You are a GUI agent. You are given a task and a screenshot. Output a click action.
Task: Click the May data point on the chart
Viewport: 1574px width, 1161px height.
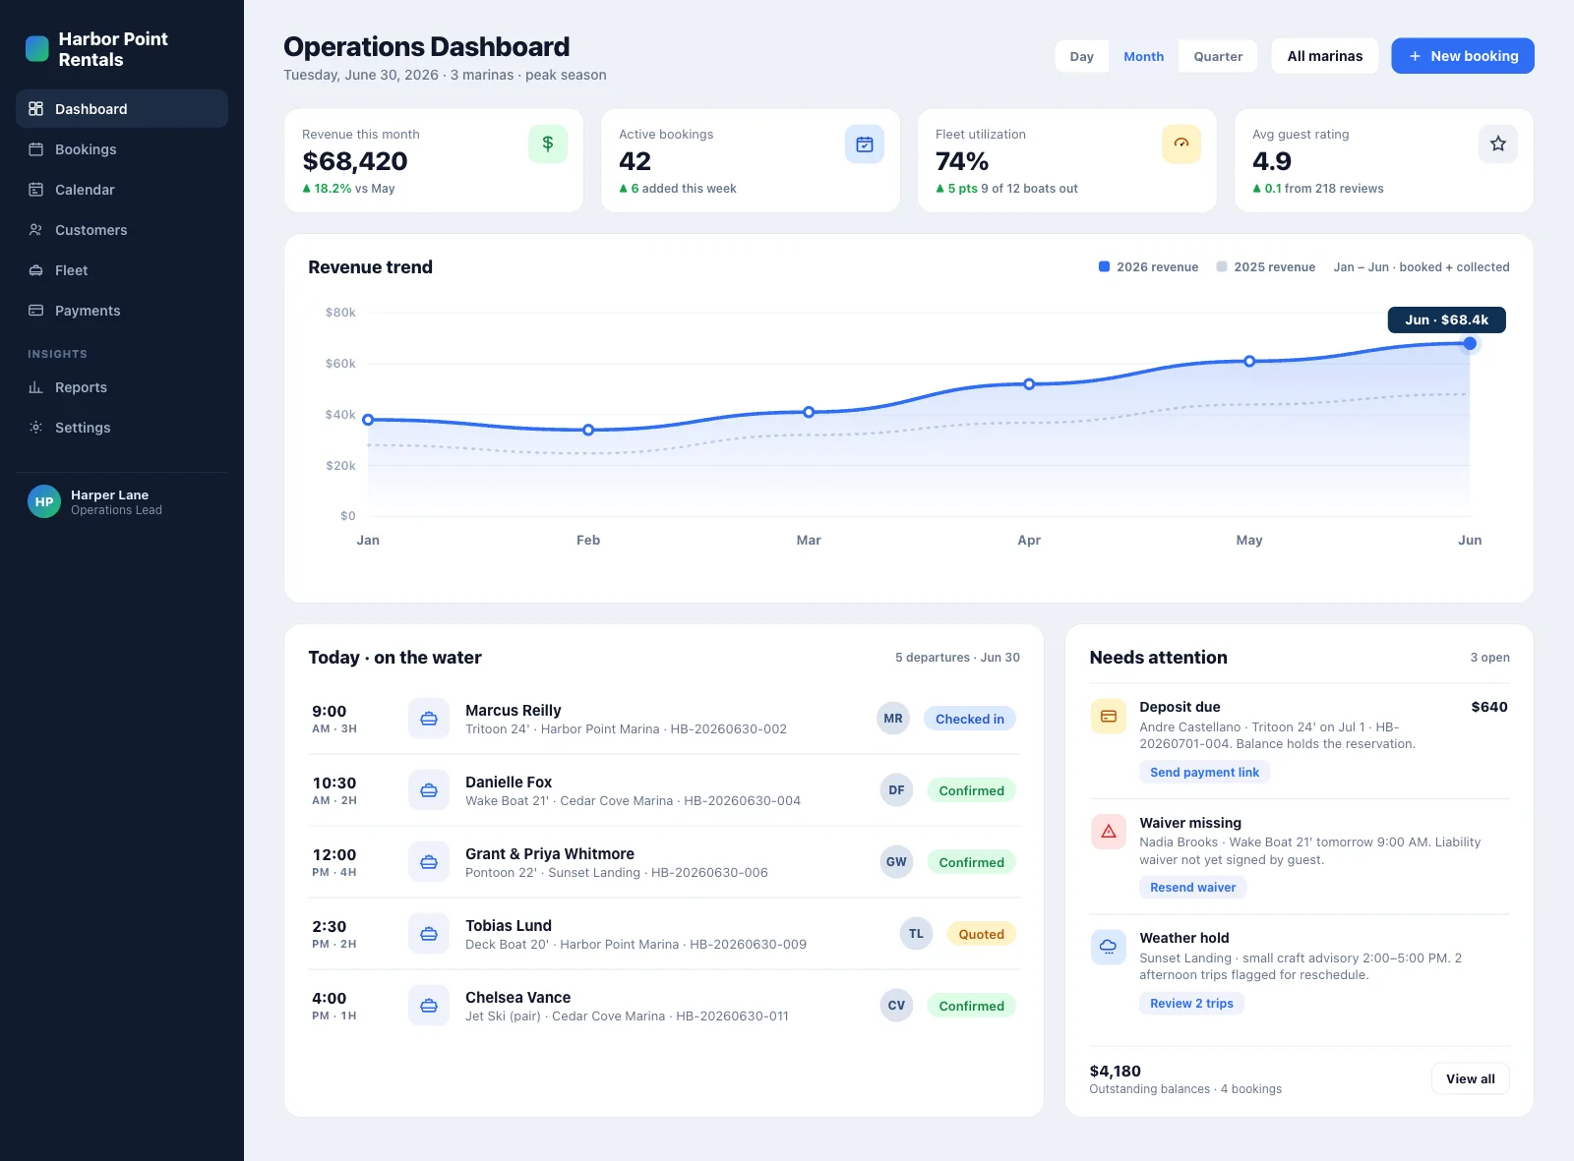pos(1249,361)
